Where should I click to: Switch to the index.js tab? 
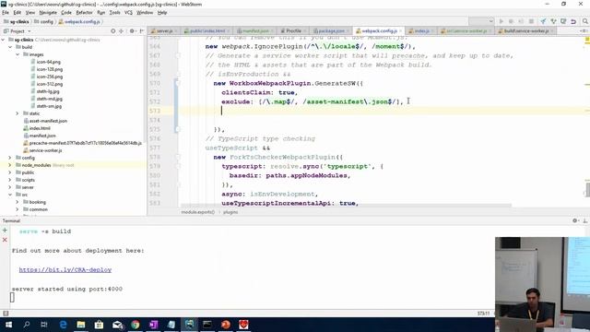click(x=421, y=30)
